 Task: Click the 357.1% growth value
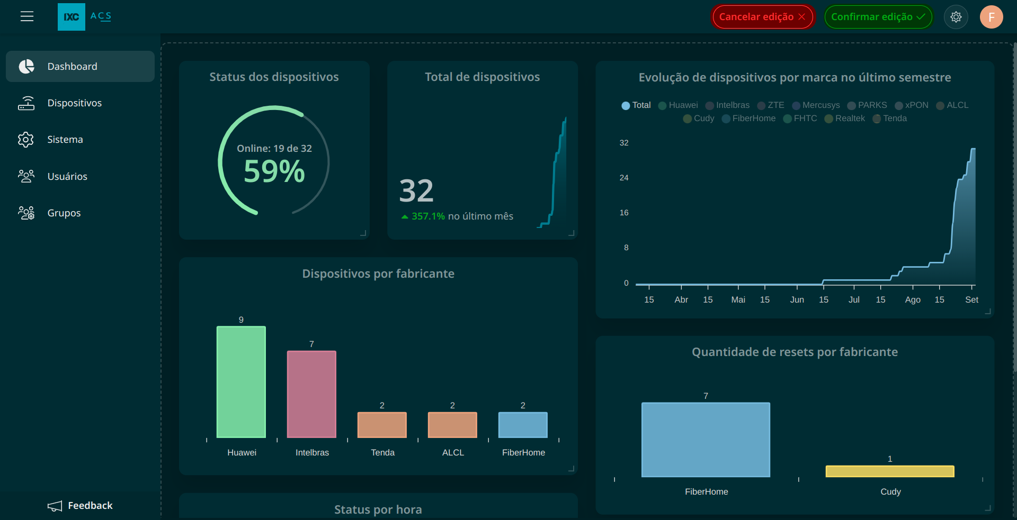click(428, 216)
